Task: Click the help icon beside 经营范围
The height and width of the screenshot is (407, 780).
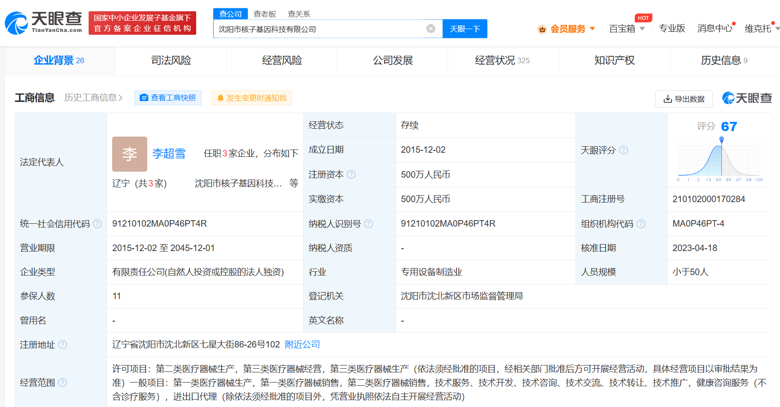Action: tap(63, 383)
